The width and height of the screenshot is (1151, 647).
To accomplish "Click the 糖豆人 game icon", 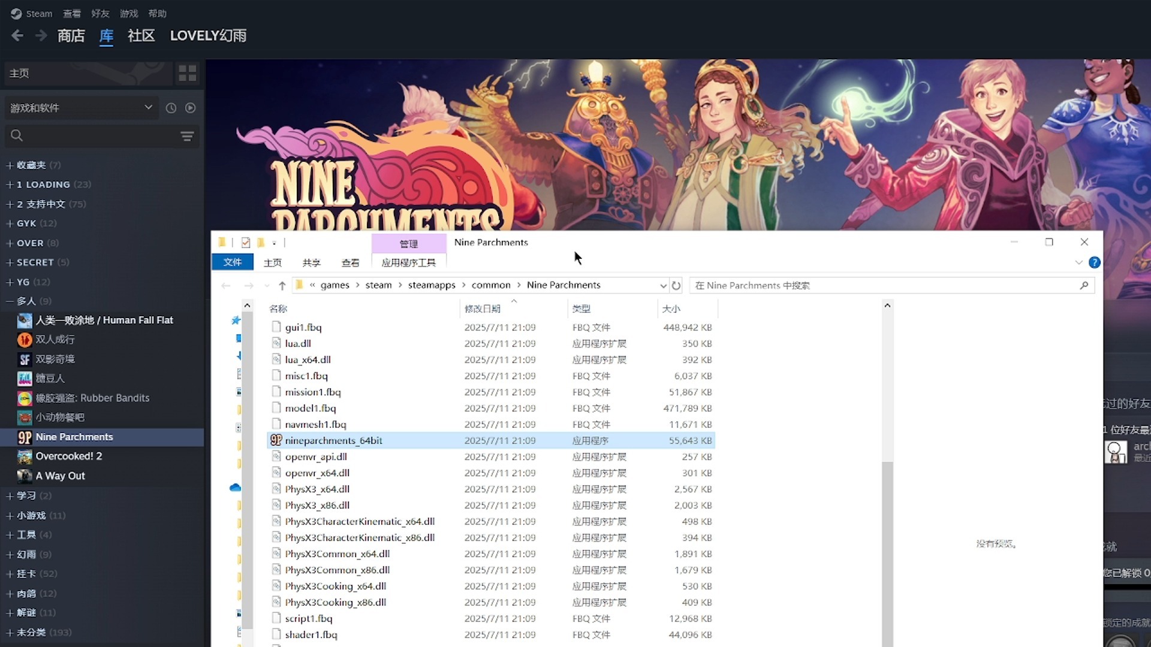I will click(25, 379).
